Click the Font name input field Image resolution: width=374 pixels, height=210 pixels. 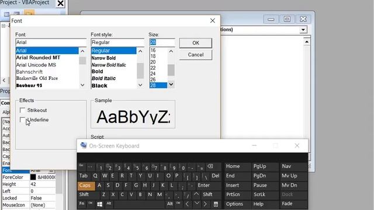click(51, 43)
